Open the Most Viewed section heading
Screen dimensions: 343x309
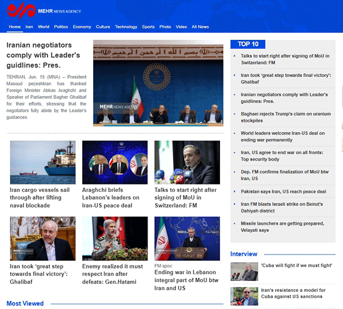[25, 303]
